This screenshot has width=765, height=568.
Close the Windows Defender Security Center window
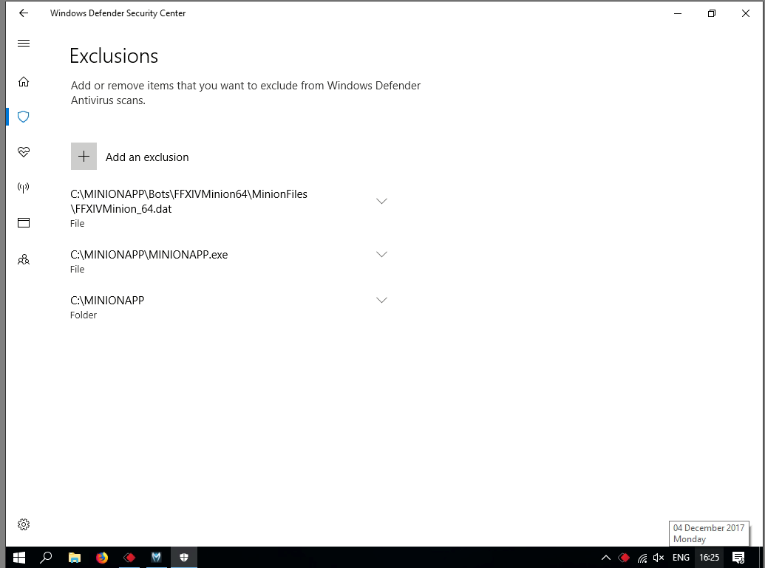746,13
